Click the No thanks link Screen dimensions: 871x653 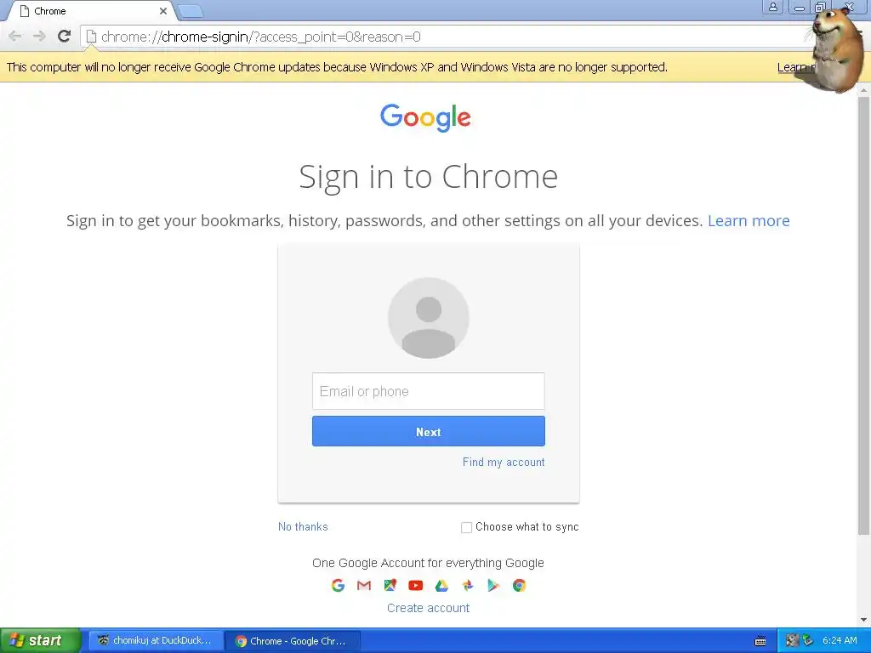(x=303, y=527)
